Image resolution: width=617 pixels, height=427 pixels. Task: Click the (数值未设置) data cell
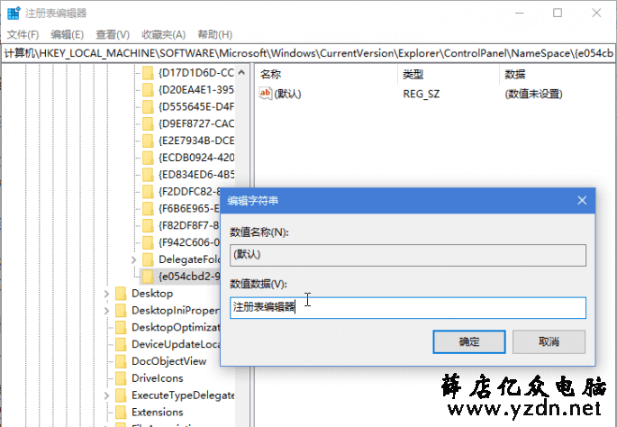tap(533, 94)
